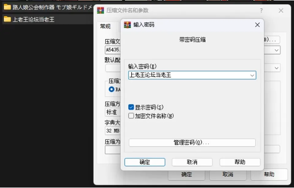294x188 pixels.
Task: Click 取消 in the 压缩文件名和参数 window
Action: point(228,175)
